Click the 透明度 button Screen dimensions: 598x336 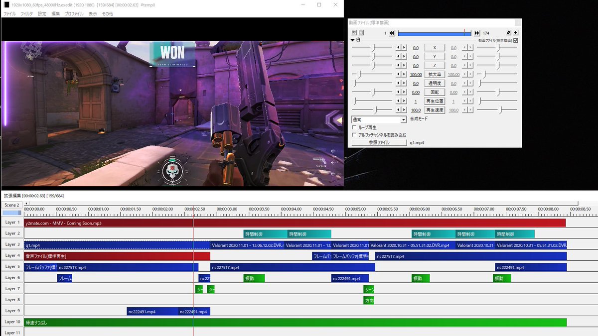[435, 84]
